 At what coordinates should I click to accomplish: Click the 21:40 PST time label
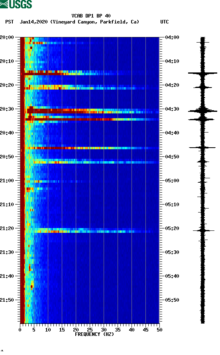[x=7, y=276]
